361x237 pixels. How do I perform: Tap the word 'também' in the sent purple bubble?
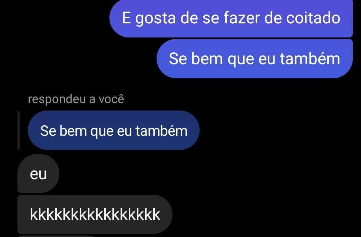pyautogui.click(x=310, y=59)
